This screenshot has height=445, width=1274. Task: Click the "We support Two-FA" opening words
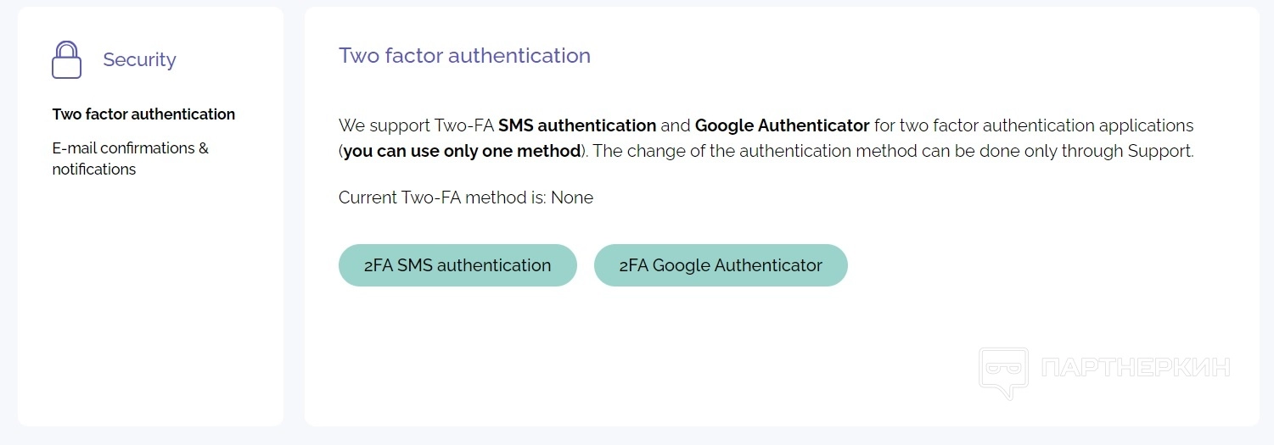[x=416, y=126]
